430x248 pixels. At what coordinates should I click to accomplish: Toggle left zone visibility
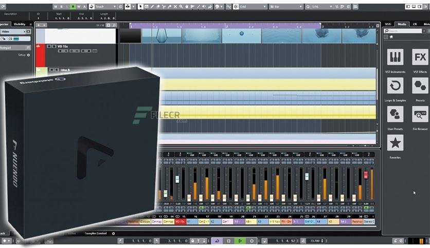[x=408, y=6]
